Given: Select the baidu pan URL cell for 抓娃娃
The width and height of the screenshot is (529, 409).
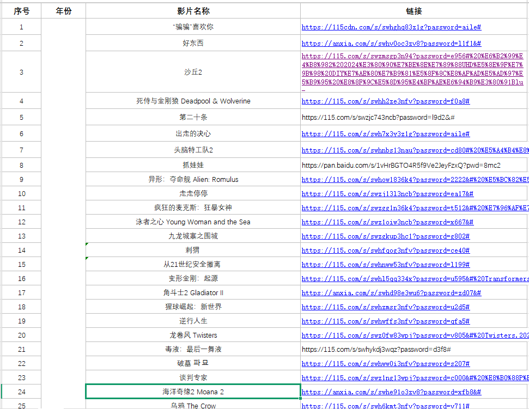Looking at the screenshot, I should [x=414, y=165].
